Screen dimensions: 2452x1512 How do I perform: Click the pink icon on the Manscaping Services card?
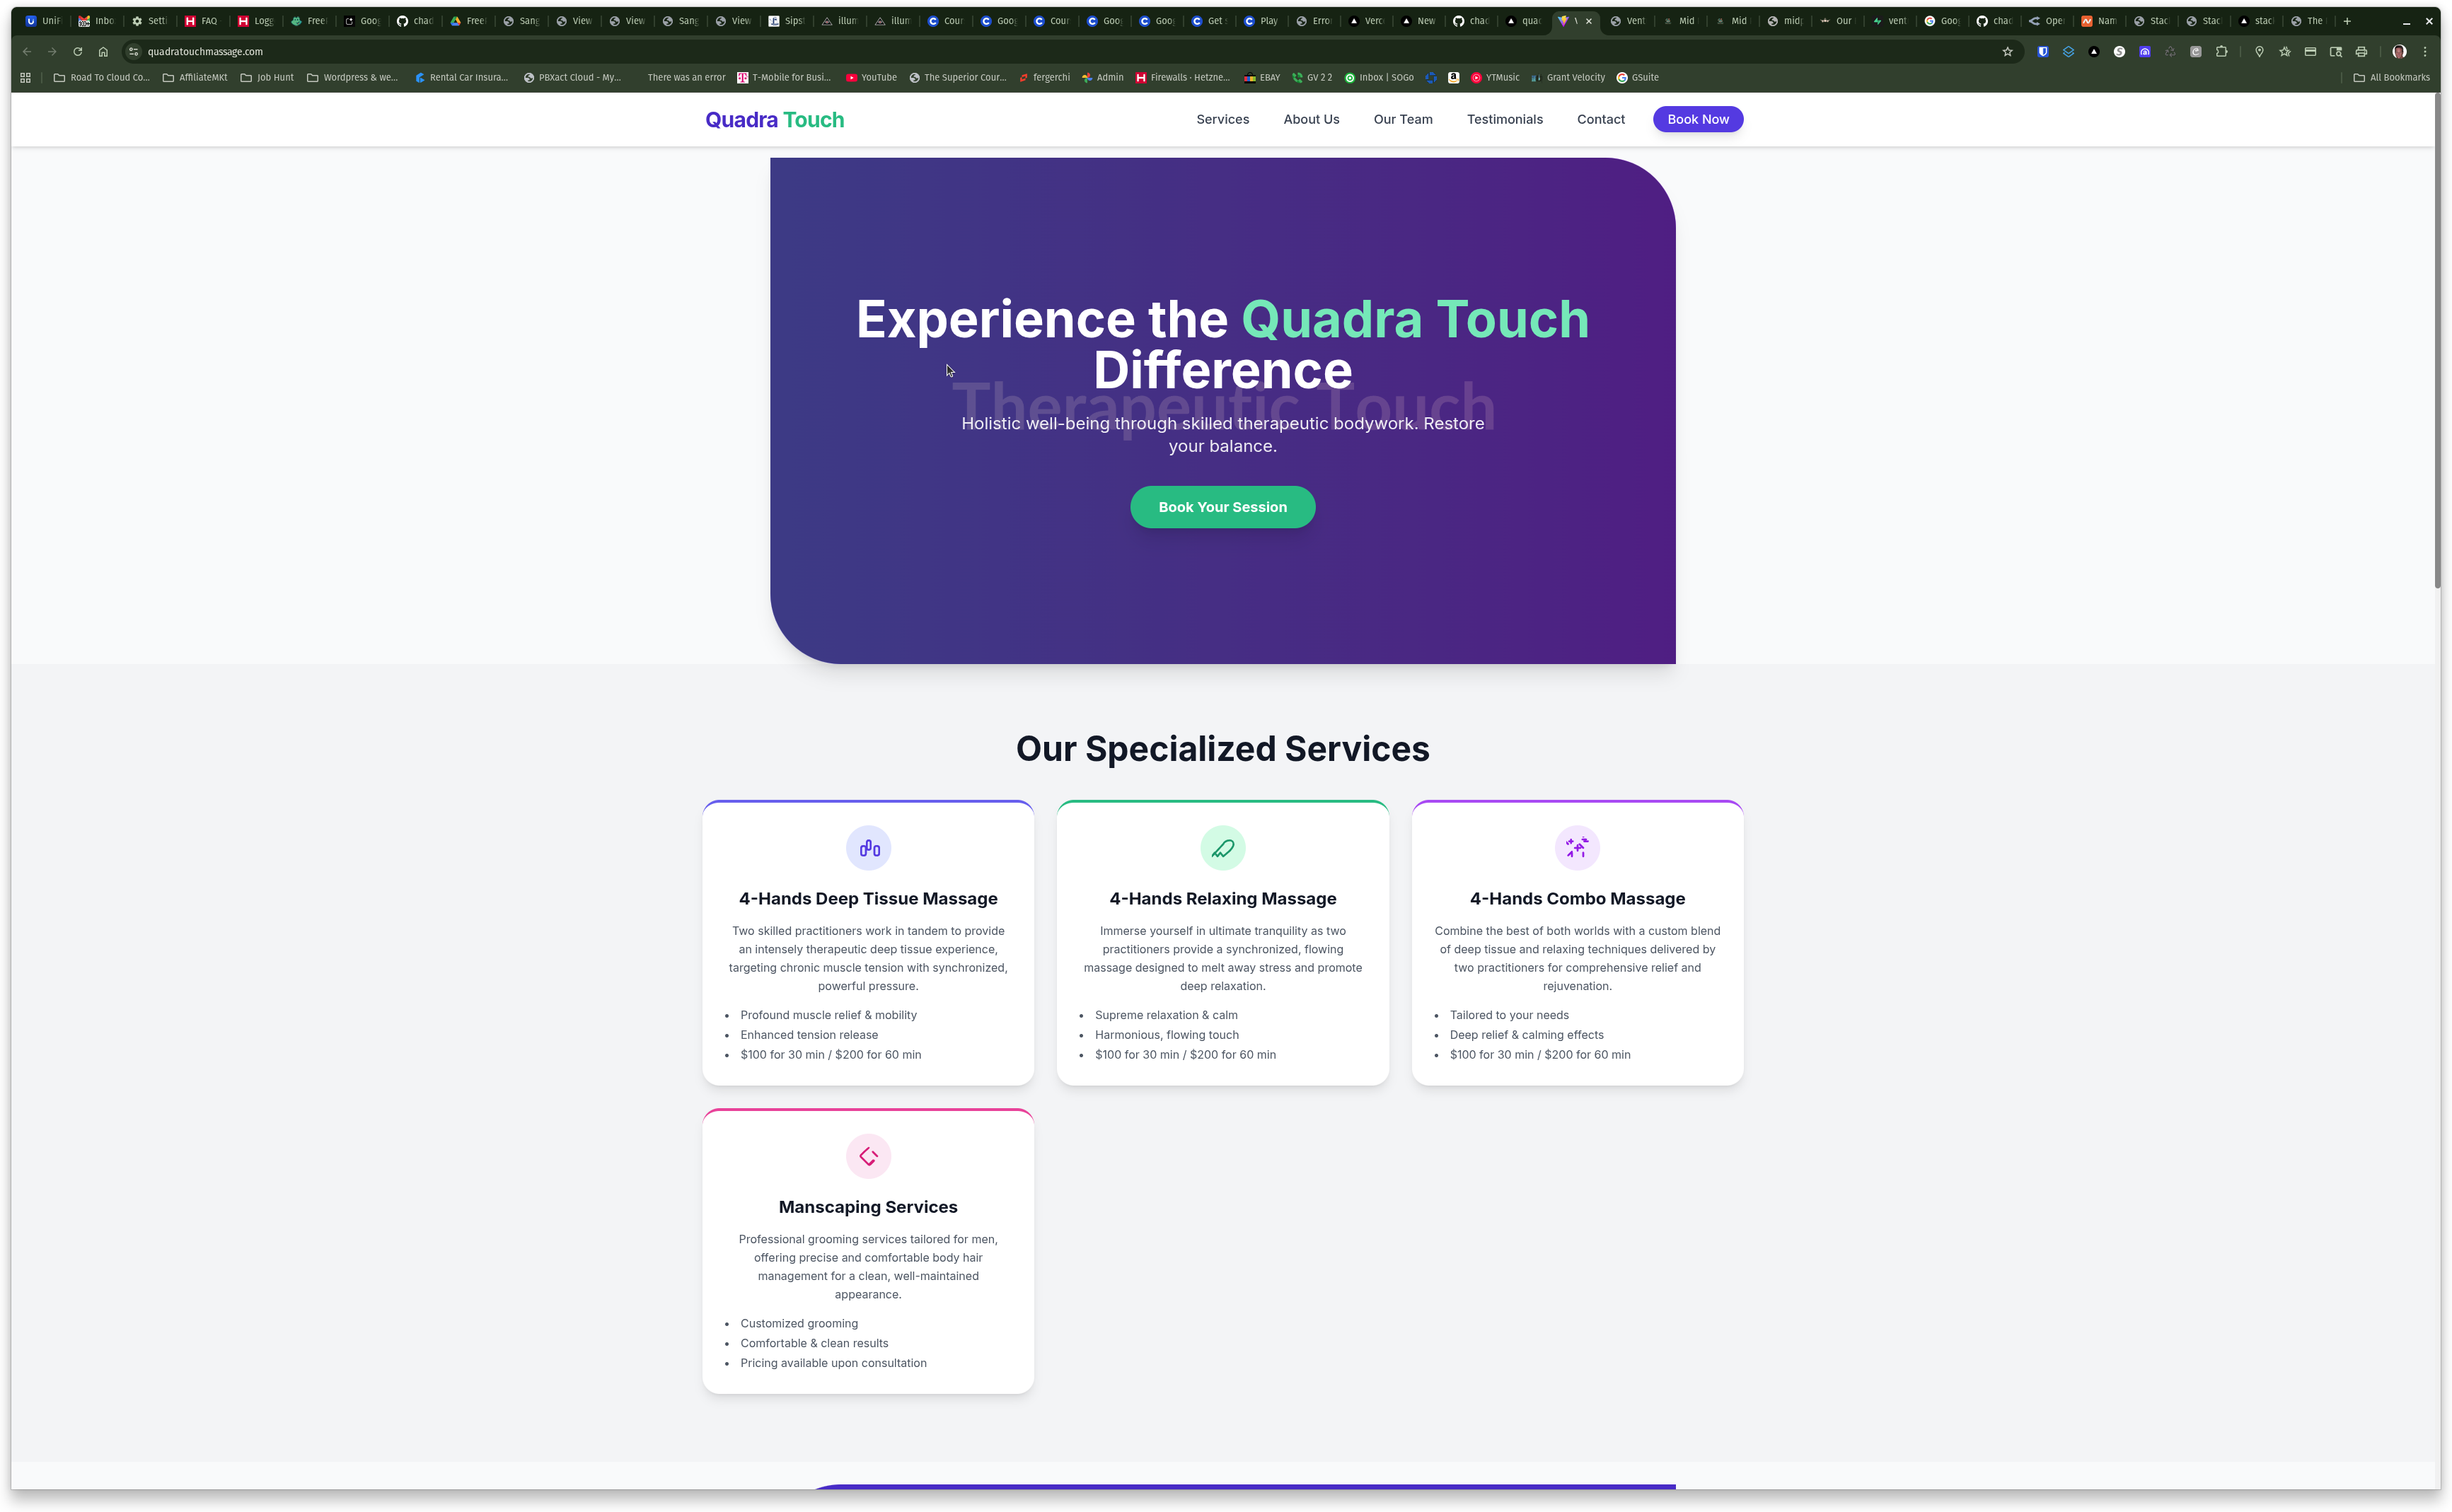[867, 1156]
